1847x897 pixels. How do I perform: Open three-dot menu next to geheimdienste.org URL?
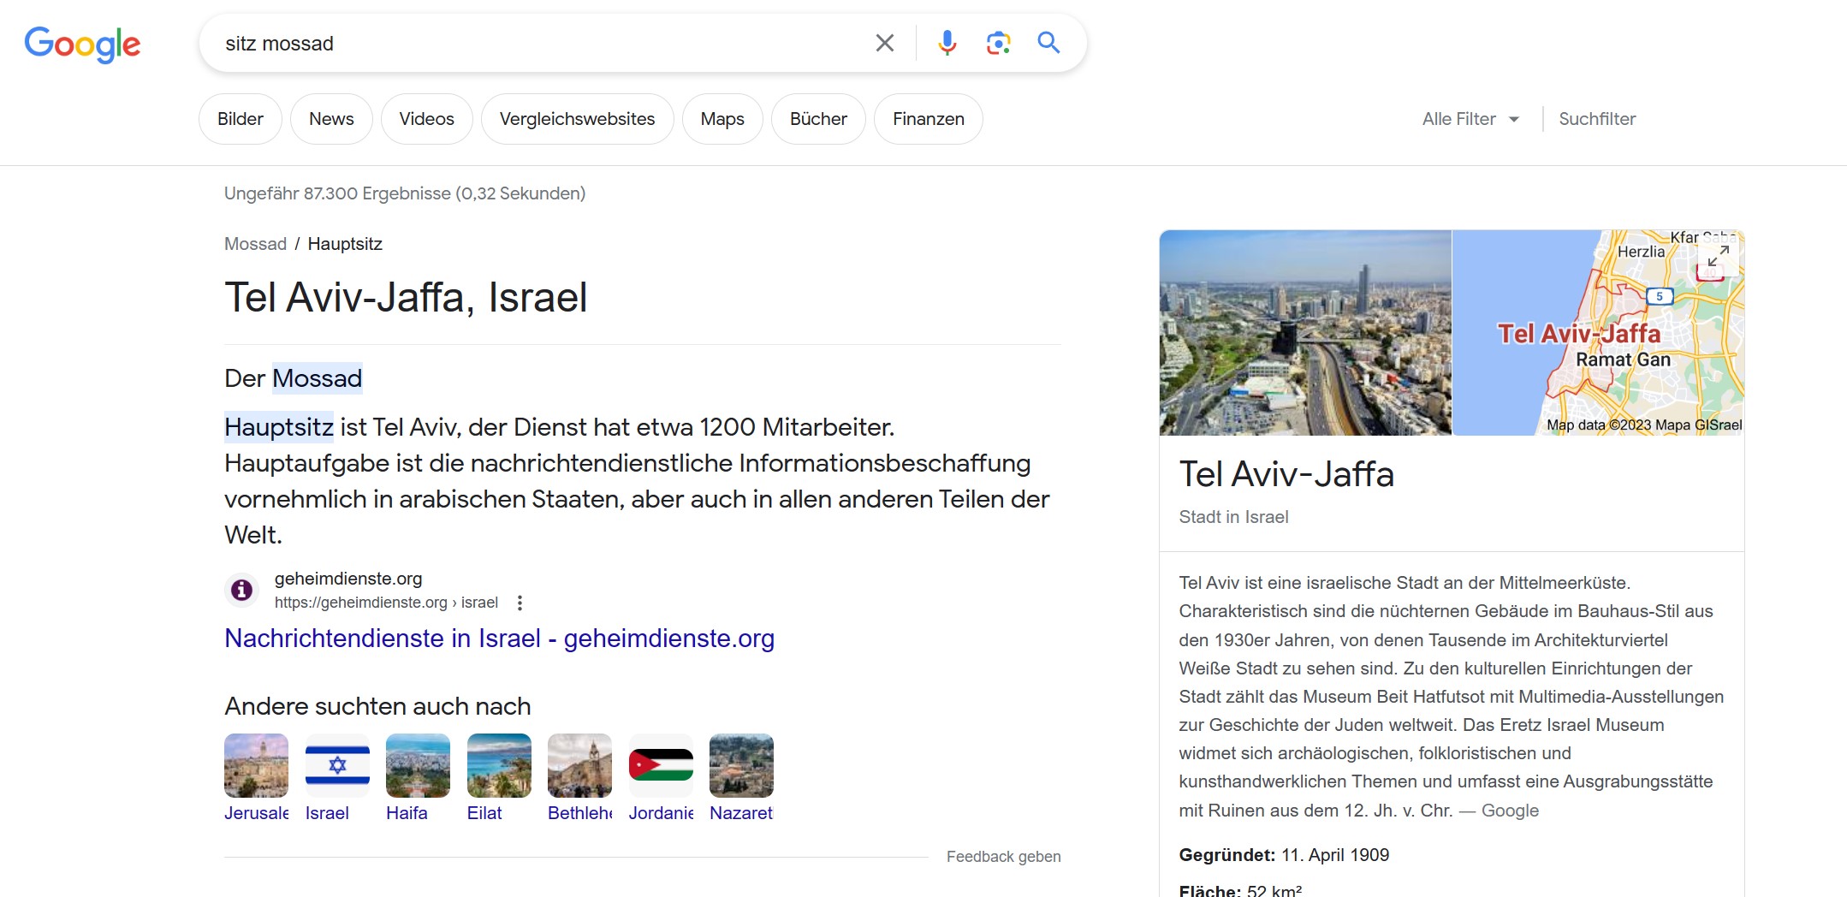click(x=520, y=603)
